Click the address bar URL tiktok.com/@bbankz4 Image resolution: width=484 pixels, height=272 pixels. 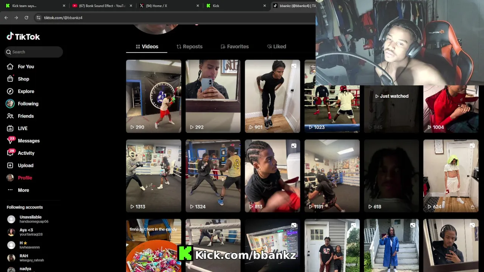pos(63,18)
